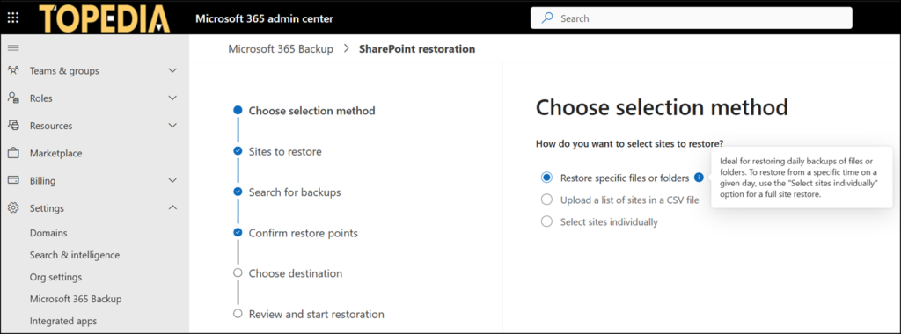
Task: Select Restore specific files or folders
Action: [547, 178]
